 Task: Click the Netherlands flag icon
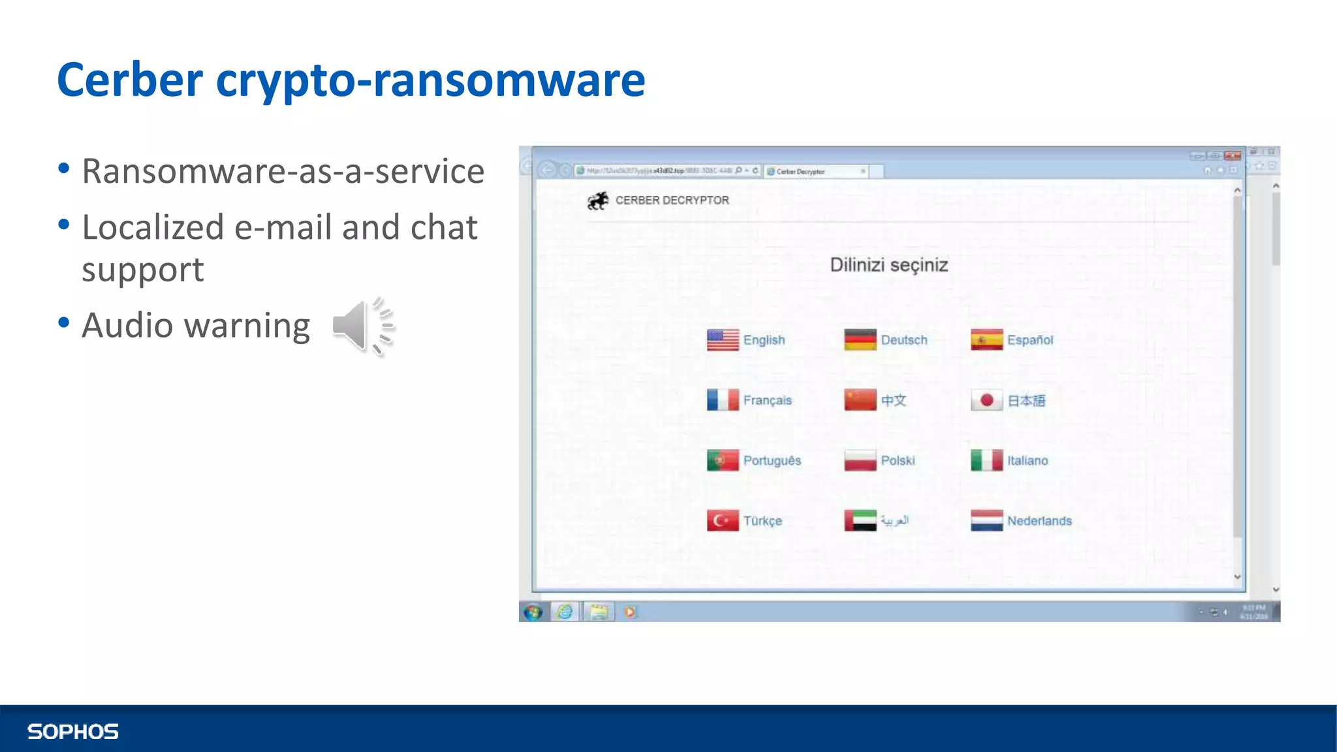[986, 521]
